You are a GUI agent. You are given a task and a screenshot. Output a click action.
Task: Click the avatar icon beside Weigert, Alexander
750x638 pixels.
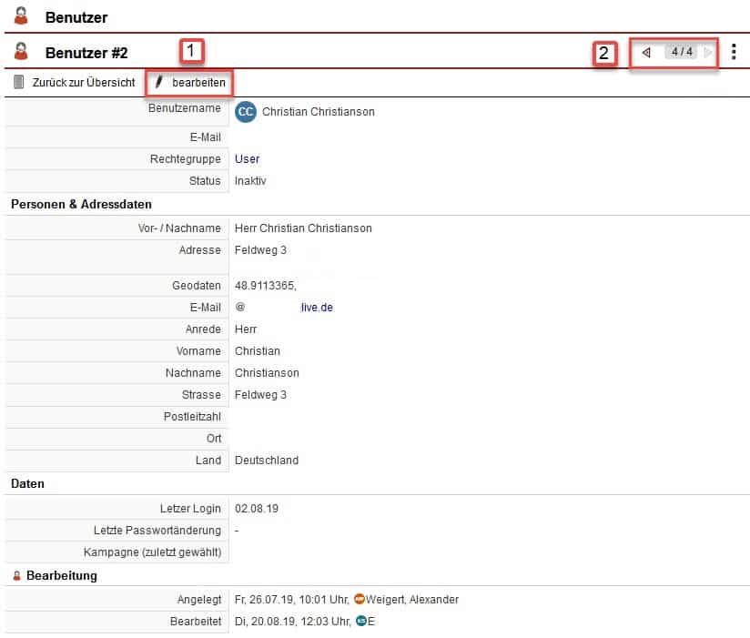(359, 600)
